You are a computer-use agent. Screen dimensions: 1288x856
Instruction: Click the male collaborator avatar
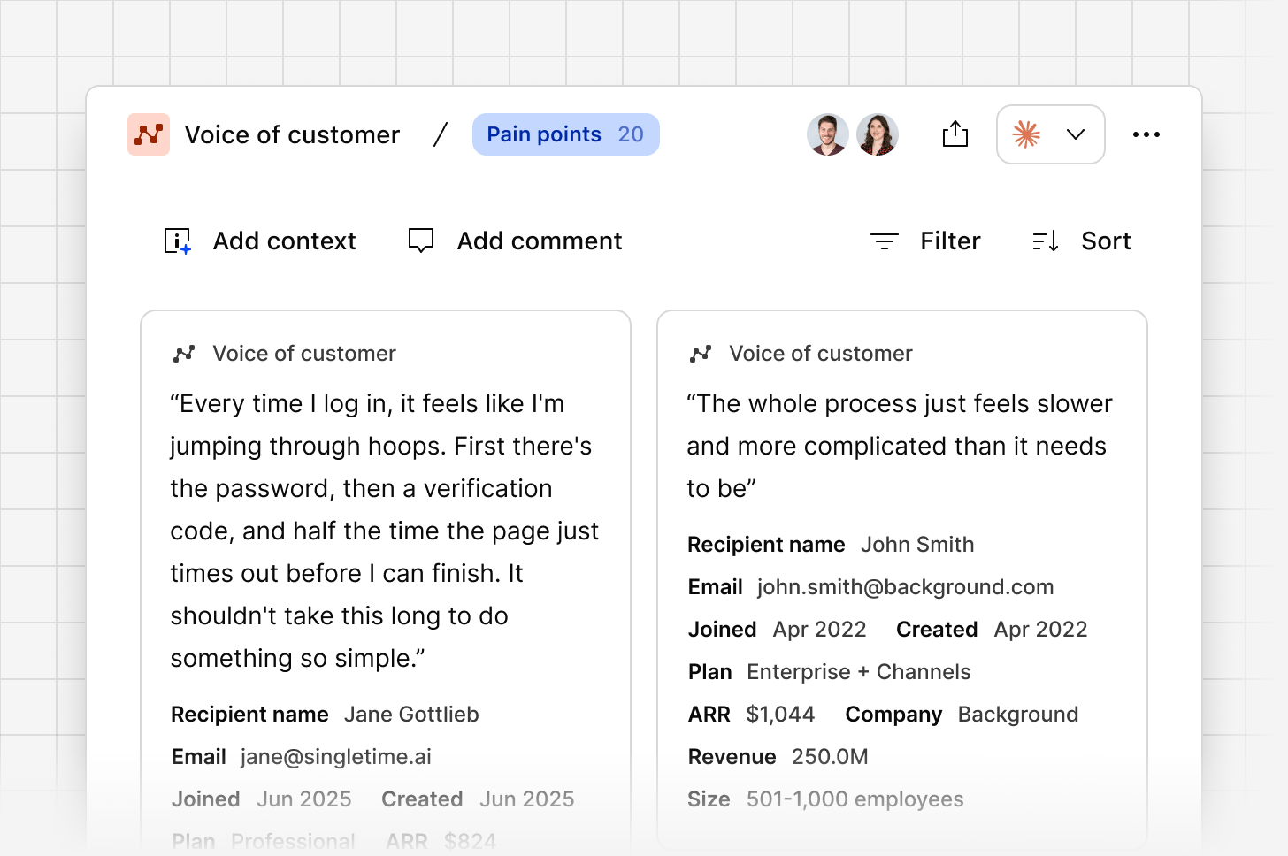[x=828, y=134]
